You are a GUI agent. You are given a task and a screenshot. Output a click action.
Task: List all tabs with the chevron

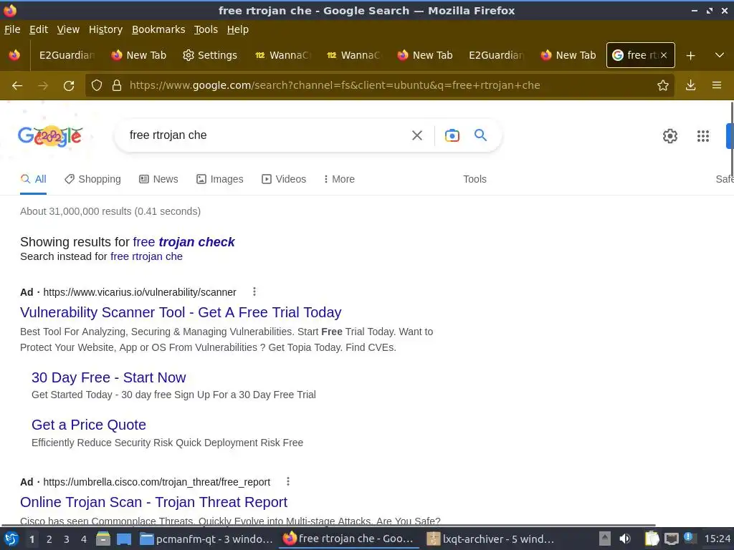(x=720, y=55)
